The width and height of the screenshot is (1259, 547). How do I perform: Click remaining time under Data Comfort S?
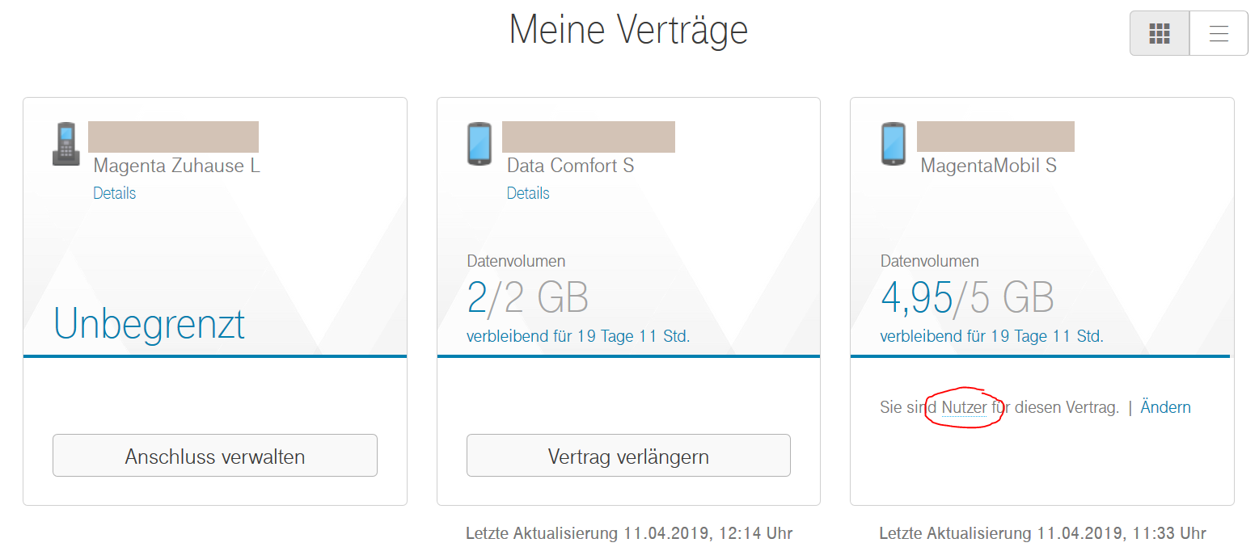(578, 336)
